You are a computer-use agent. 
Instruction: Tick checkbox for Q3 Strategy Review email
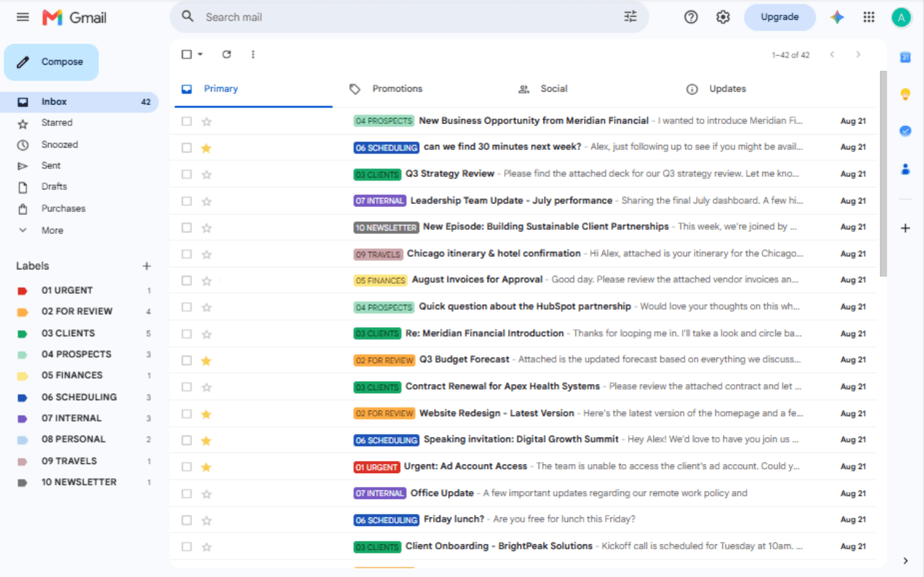[186, 174]
